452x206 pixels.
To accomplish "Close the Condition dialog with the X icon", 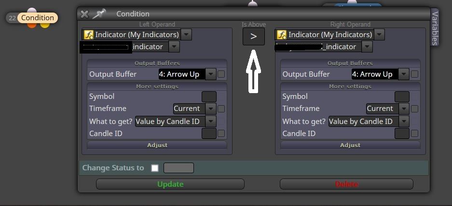I will [x=84, y=14].
